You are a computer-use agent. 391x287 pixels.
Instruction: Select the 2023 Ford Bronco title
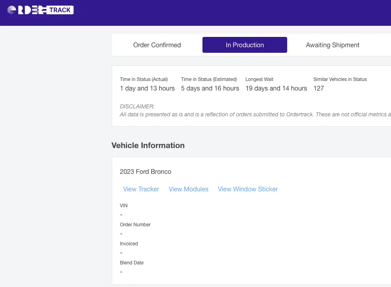(145, 171)
